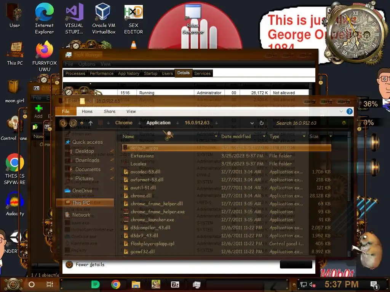Open the Internet Explorer desktop icon
390x292 pixels.
pyautogui.click(x=44, y=19)
